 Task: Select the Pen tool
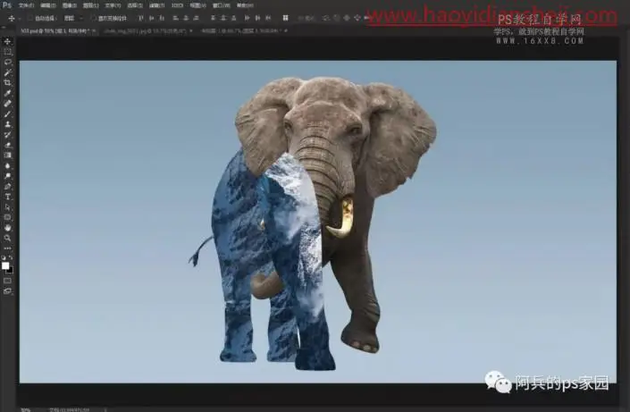(x=7, y=187)
